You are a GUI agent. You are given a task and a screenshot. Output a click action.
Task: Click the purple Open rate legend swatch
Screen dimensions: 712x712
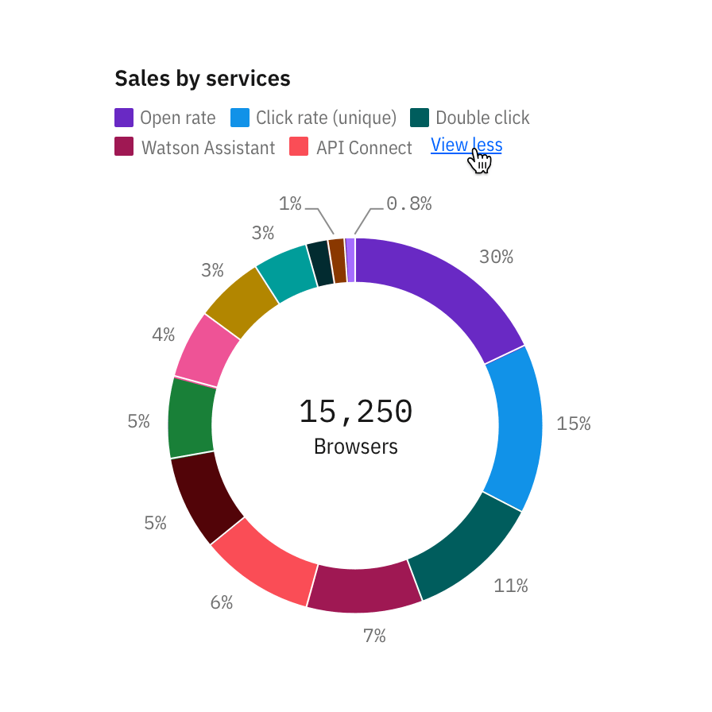coord(124,118)
